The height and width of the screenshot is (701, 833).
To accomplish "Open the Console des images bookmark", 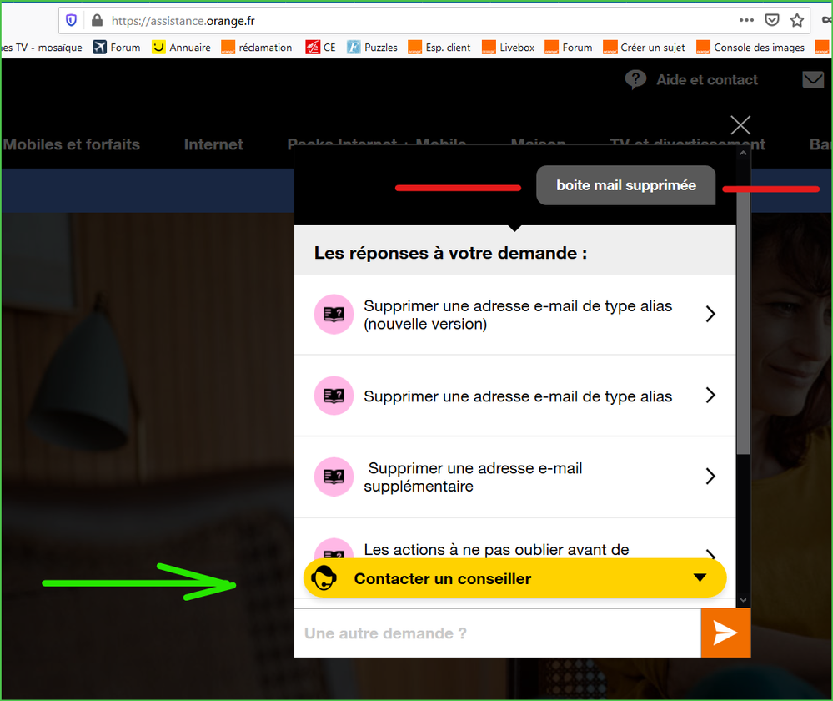I will pos(750,48).
